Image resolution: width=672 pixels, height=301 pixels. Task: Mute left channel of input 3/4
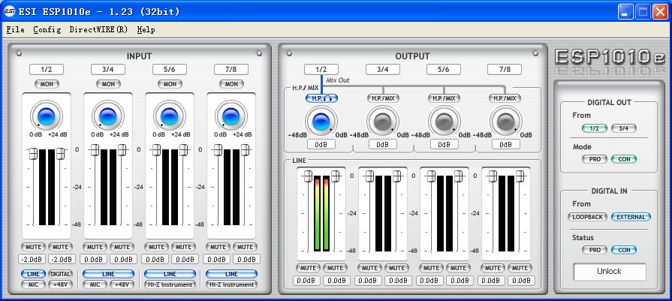pos(95,247)
